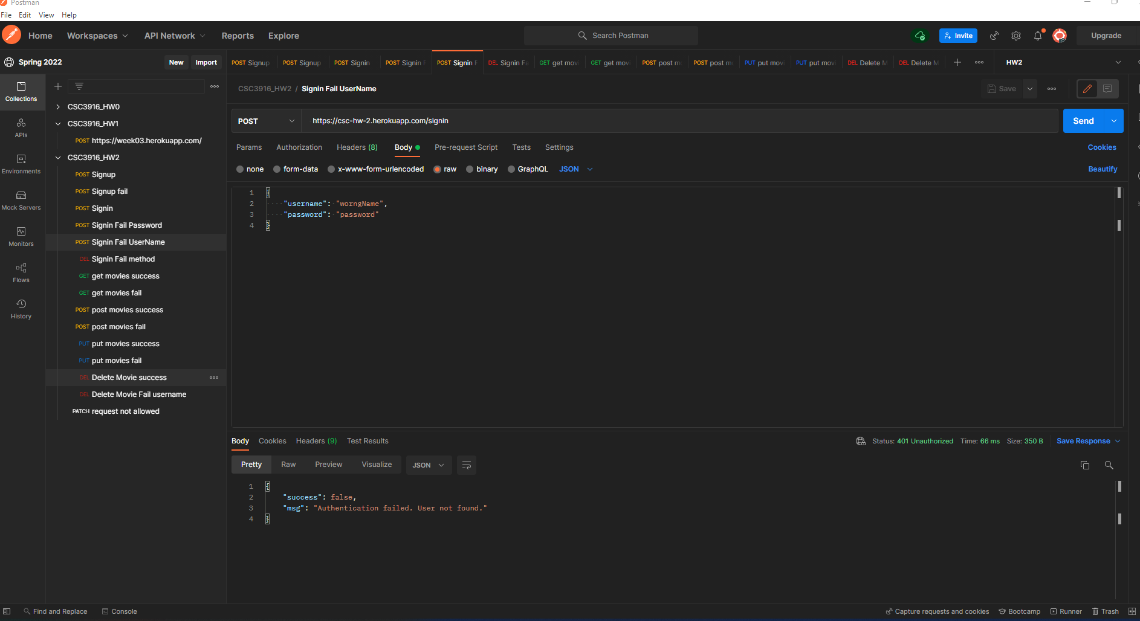Expand the CSC3916_HW0 collection
This screenshot has width=1140, height=621.
point(57,106)
